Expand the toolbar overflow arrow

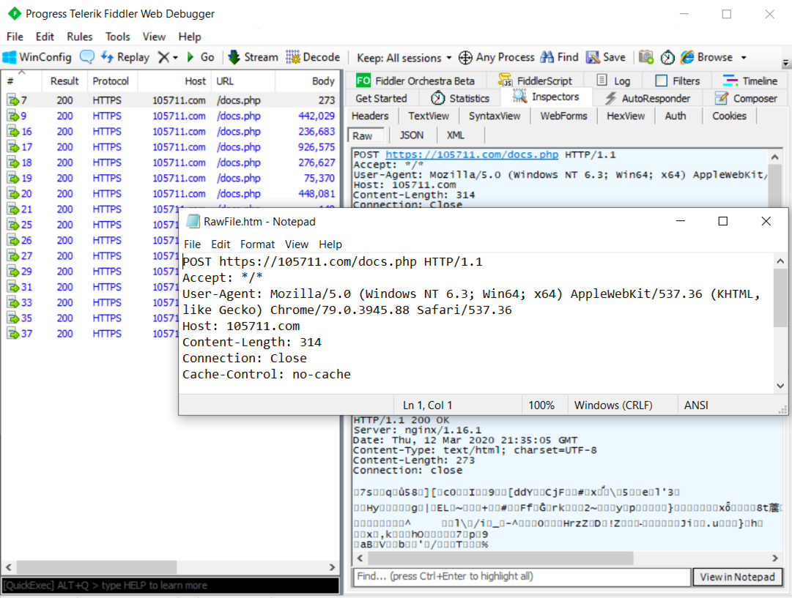click(785, 63)
